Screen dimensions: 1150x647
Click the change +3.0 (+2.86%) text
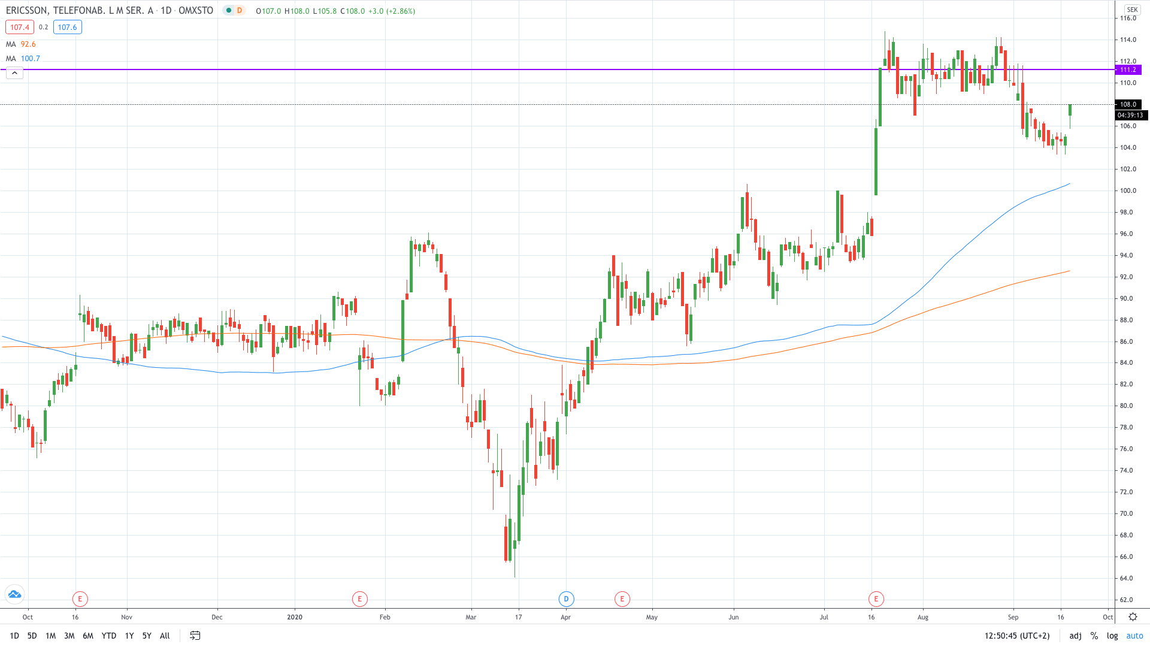pyautogui.click(x=391, y=11)
